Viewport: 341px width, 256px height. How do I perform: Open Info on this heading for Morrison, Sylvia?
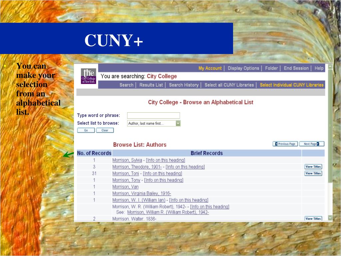pos(166,160)
